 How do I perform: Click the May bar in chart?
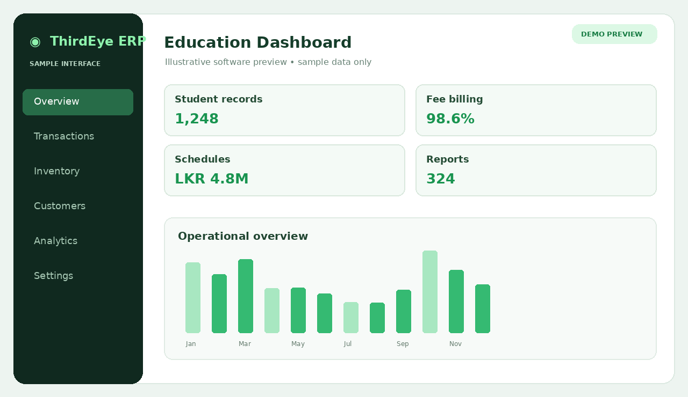pyautogui.click(x=298, y=311)
